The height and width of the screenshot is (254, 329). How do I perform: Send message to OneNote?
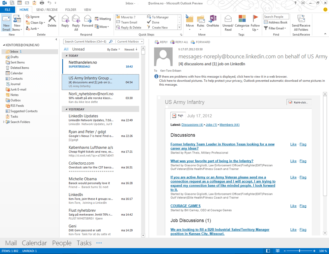pos(213,21)
